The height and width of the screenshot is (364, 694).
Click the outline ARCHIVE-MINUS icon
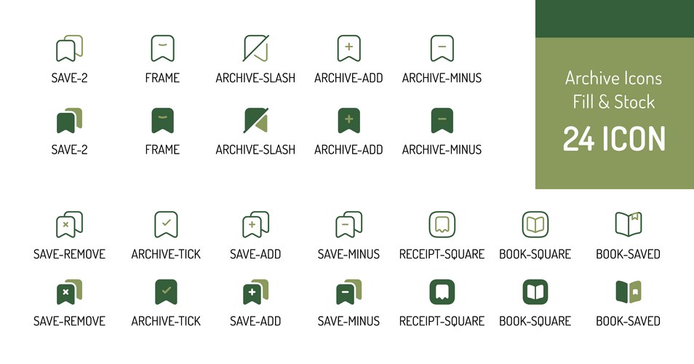(442, 49)
